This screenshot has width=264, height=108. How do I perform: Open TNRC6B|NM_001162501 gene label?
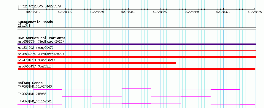(35, 101)
